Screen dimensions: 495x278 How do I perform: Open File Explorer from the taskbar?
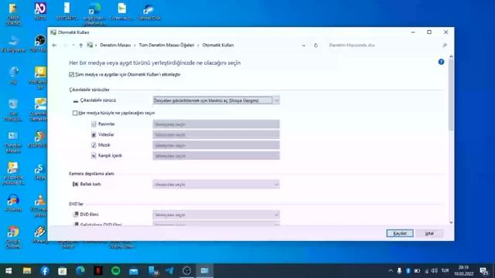coord(27,271)
